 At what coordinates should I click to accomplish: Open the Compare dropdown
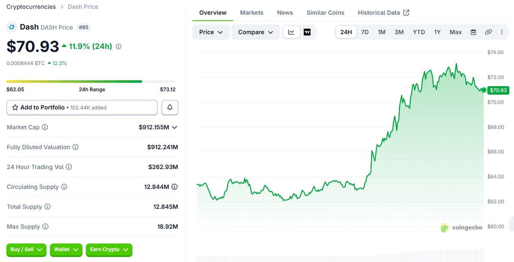[x=256, y=32]
